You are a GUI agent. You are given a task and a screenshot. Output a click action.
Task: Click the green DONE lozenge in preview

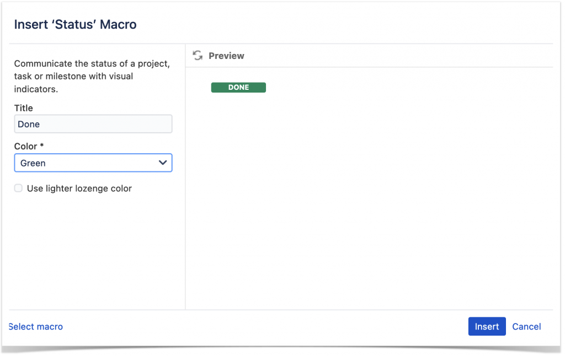[x=238, y=88]
